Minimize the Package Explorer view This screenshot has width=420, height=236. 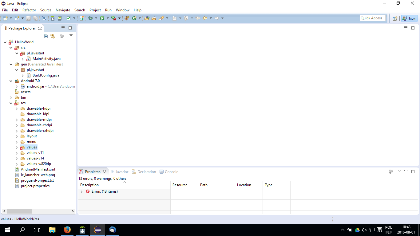pos(63,28)
